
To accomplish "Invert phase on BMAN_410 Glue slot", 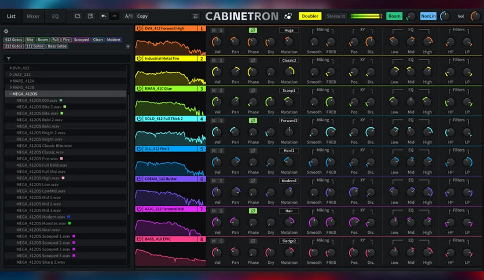I will pyautogui.click(x=253, y=90).
